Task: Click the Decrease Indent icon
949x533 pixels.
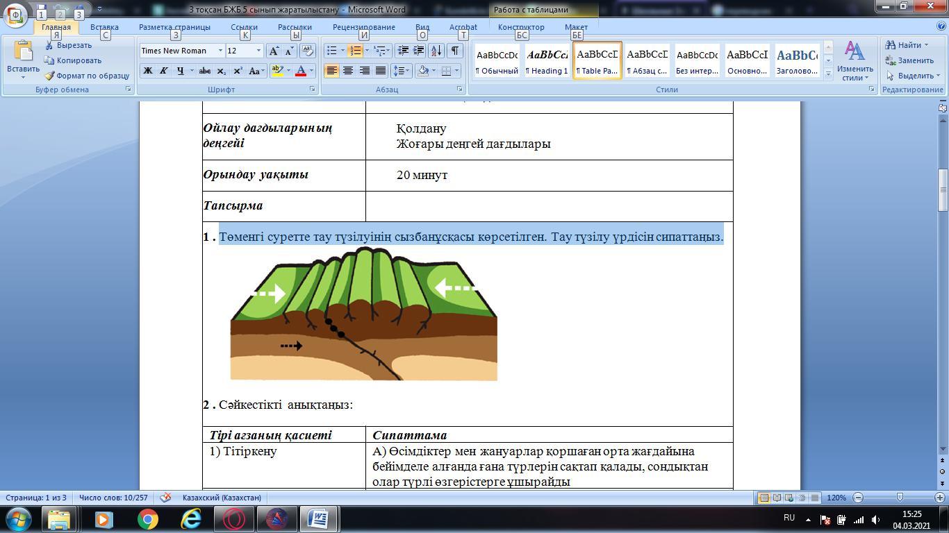Action: pos(403,51)
